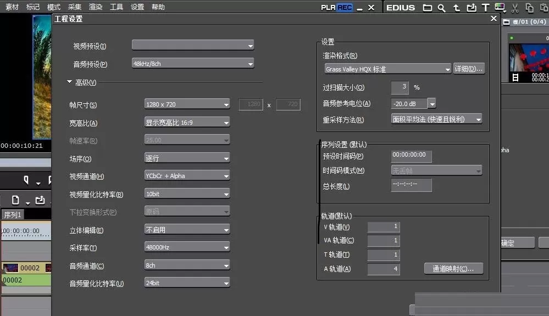Screen dimensions: 549x316
Task: Collapse the 高级 advanced section triangle
Action: tap(69, 82)
